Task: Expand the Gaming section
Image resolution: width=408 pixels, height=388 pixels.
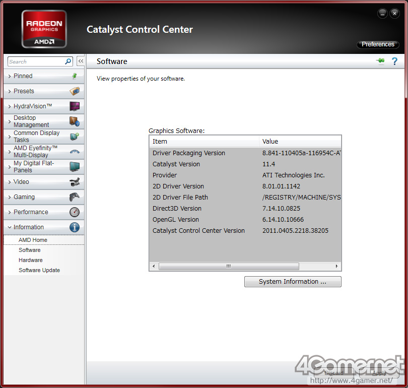Action: tap(44, 197)
